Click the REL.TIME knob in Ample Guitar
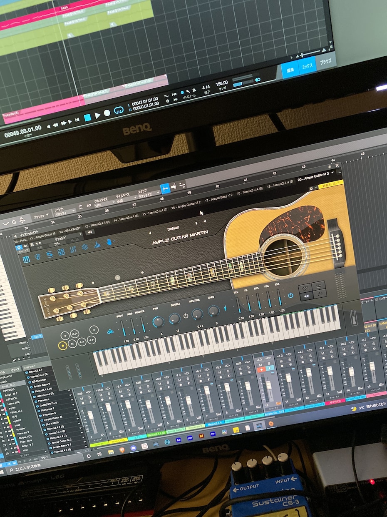Image resolution: width=387 pixels, height=517 pixels. pos(196,314)
